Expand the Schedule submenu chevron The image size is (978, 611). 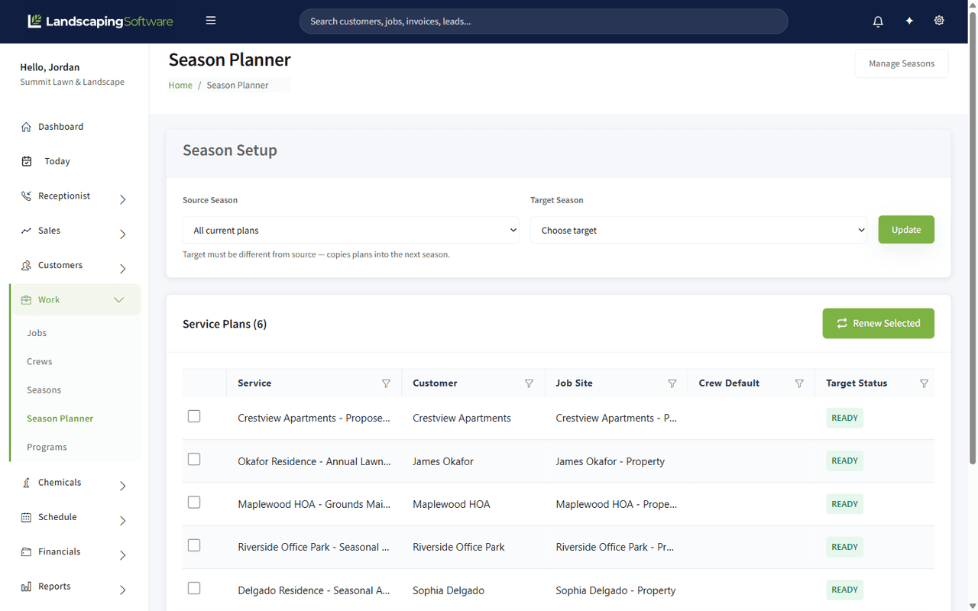pyautogui.click(x=122, y=521)
